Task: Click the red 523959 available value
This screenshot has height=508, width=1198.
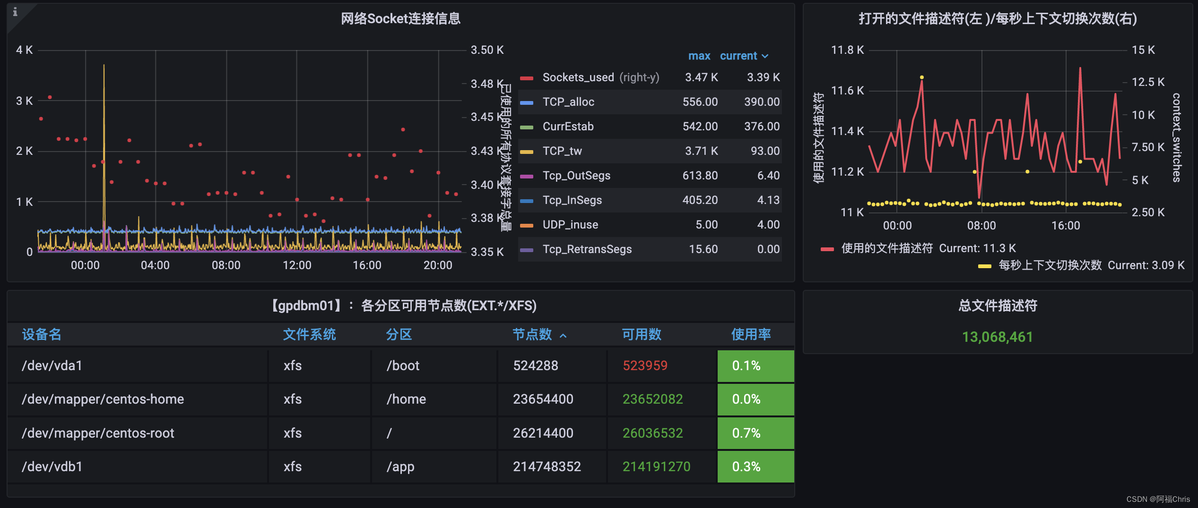Action: pos(645,366)
